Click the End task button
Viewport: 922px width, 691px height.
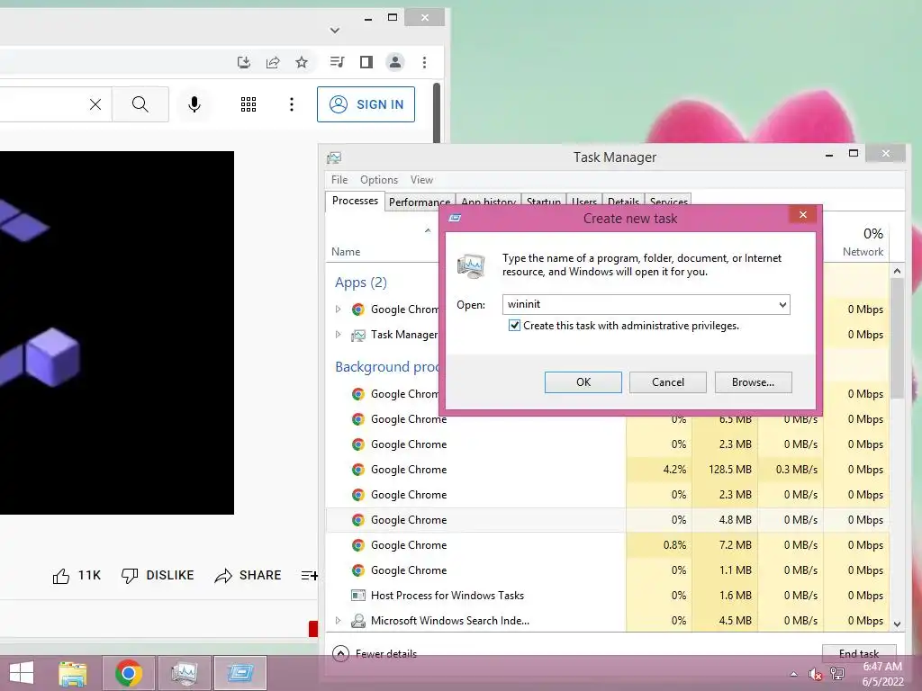pos(859,653)
